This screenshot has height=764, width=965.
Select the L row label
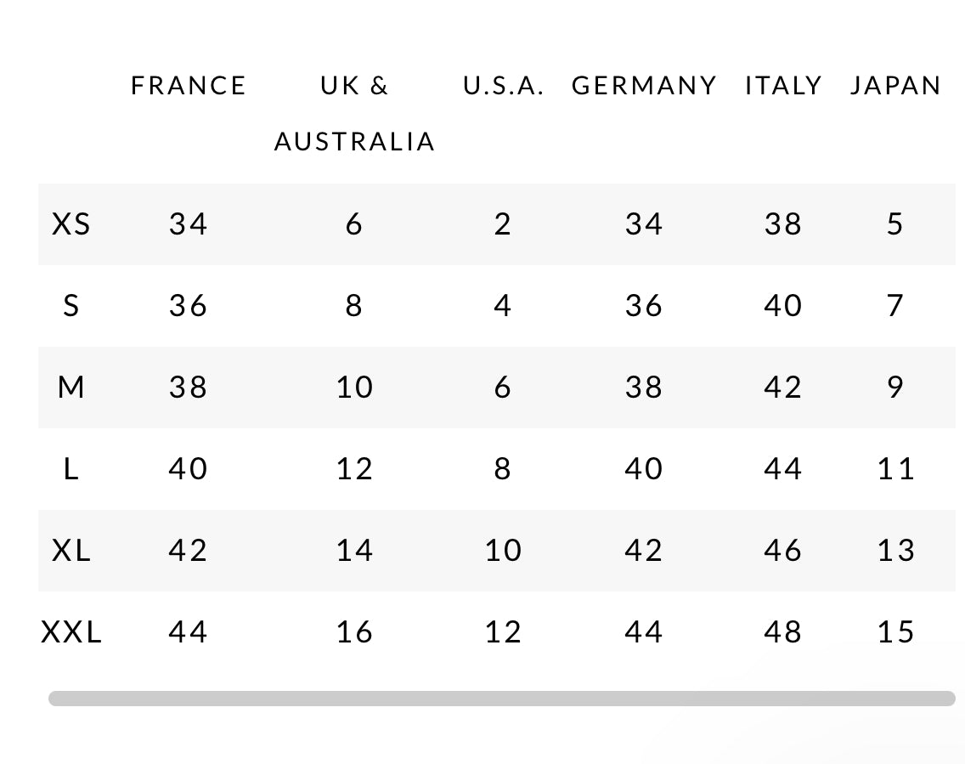[x=71, y=469]
